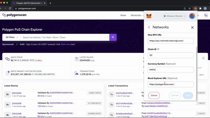Click the market cap globe icon
The width and height of the screenshot is (210, 118).
pyautogui.click(x=8, y=73)
